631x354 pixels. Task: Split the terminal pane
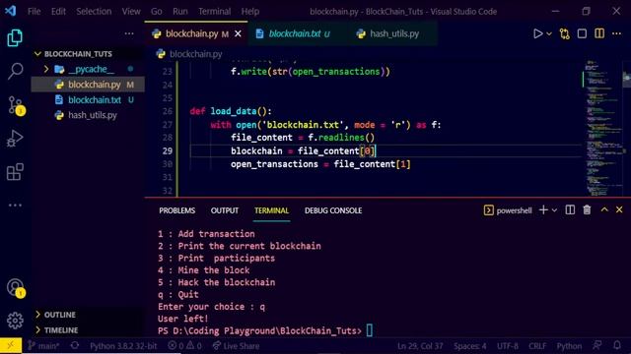(x=570, y=209)
